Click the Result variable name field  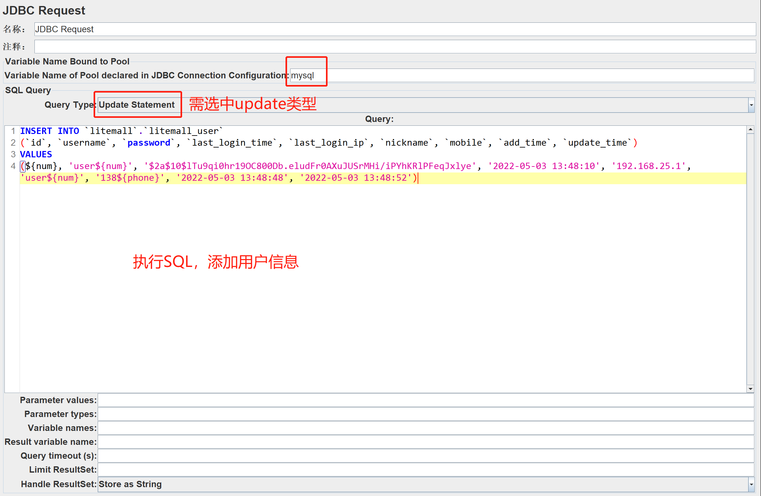click(425, 442)
